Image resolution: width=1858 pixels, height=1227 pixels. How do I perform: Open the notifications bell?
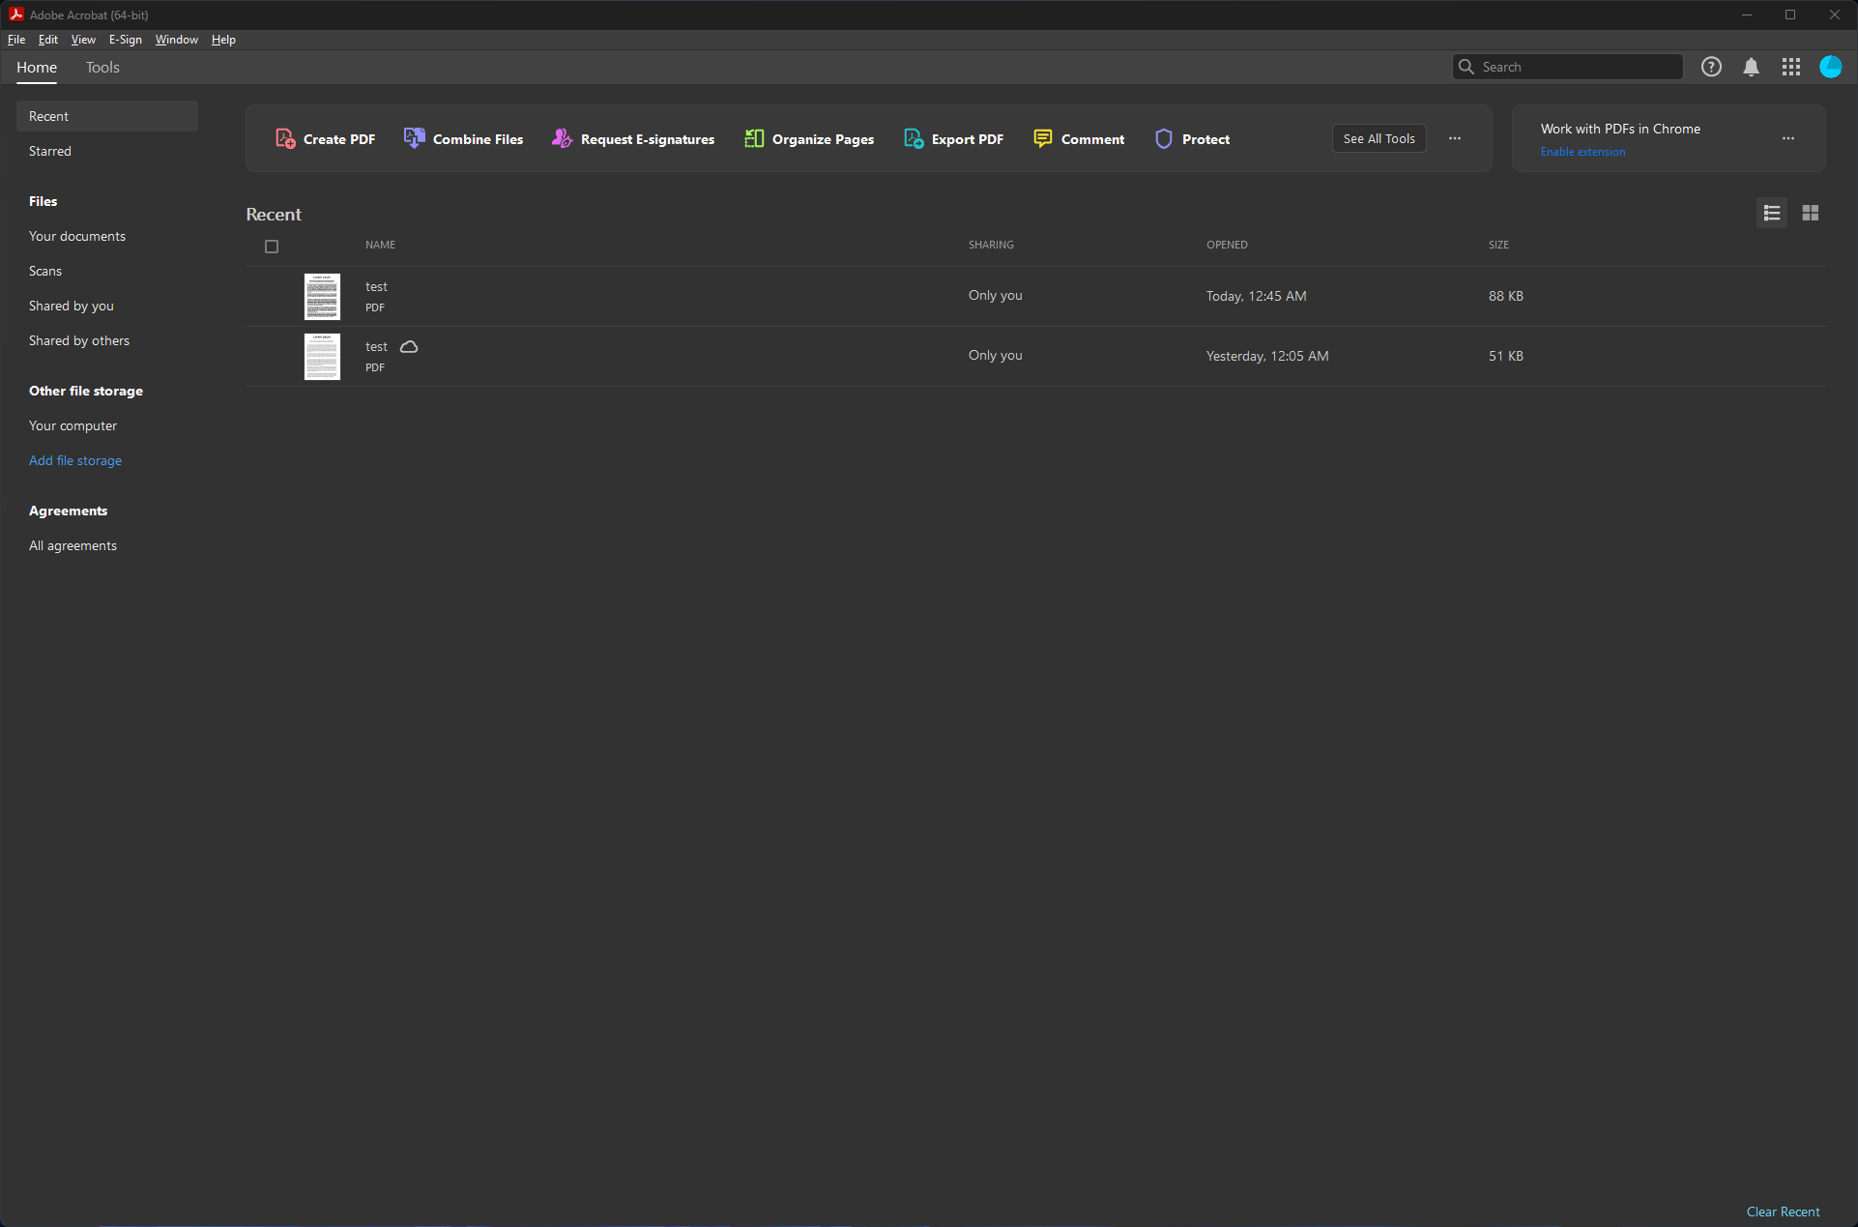[1751, 67]
